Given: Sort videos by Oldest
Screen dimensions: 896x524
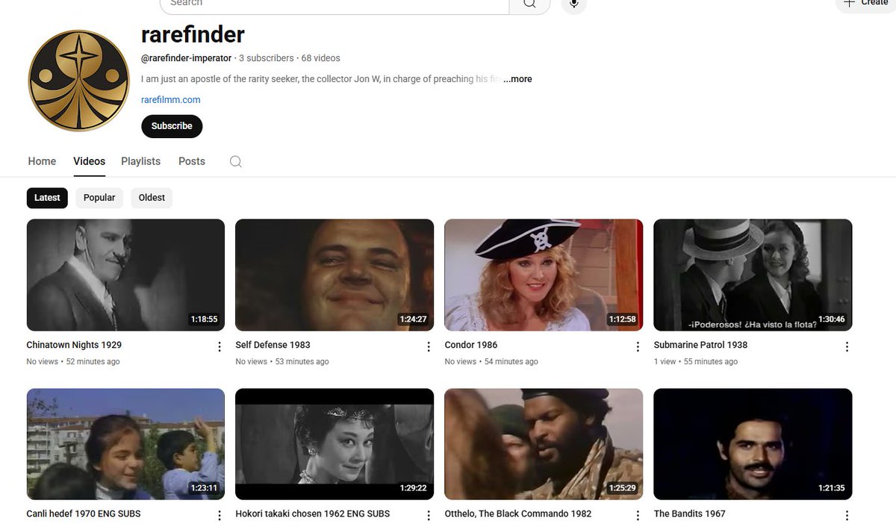Looking at the screenshot, I should tap(152, 198).
